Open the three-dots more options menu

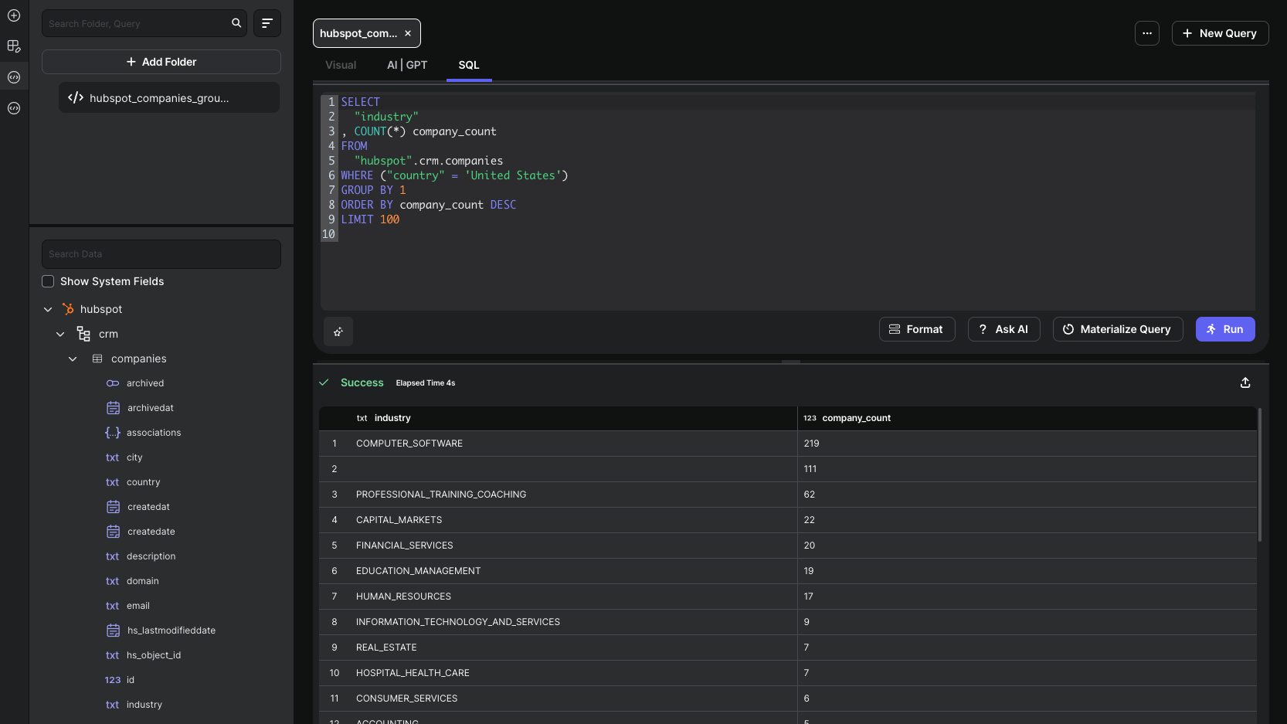click(x=1147, y=33)
